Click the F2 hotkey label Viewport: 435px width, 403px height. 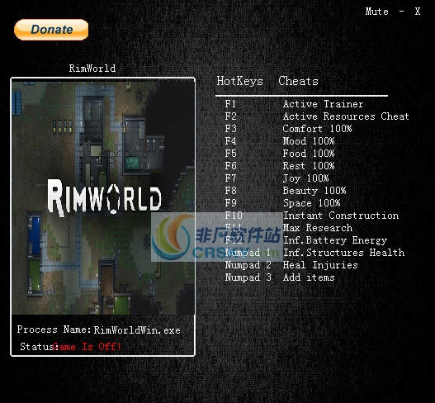click(x=230, y=116)
